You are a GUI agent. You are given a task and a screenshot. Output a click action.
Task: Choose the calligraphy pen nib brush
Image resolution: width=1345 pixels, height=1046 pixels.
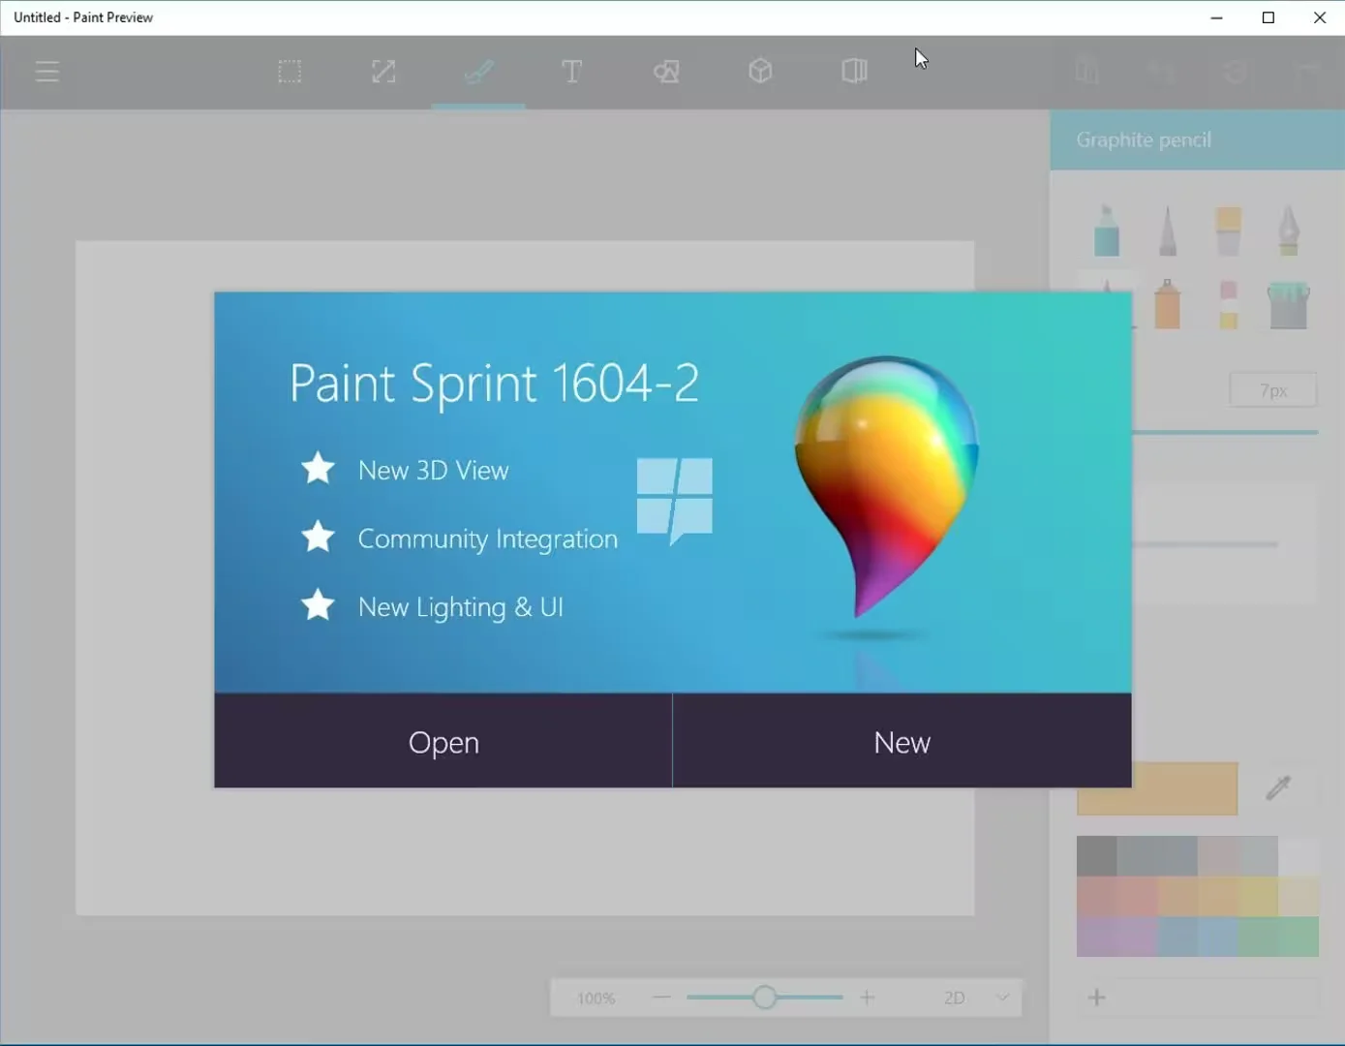coord(1288,231)
